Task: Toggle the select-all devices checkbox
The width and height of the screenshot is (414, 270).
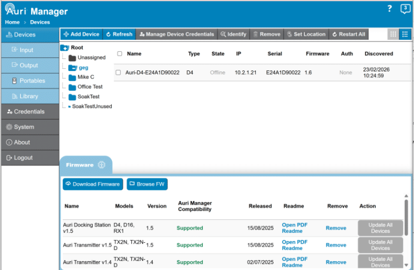Action: click(x=119, y=53)
